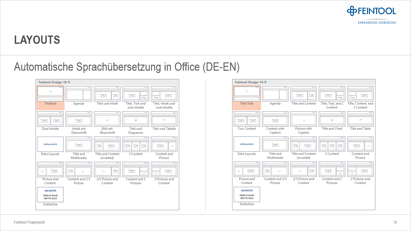Choose Agenda layout in the German gallery
The height and width of the screenshot is (231, 411).
pos(79,94)
